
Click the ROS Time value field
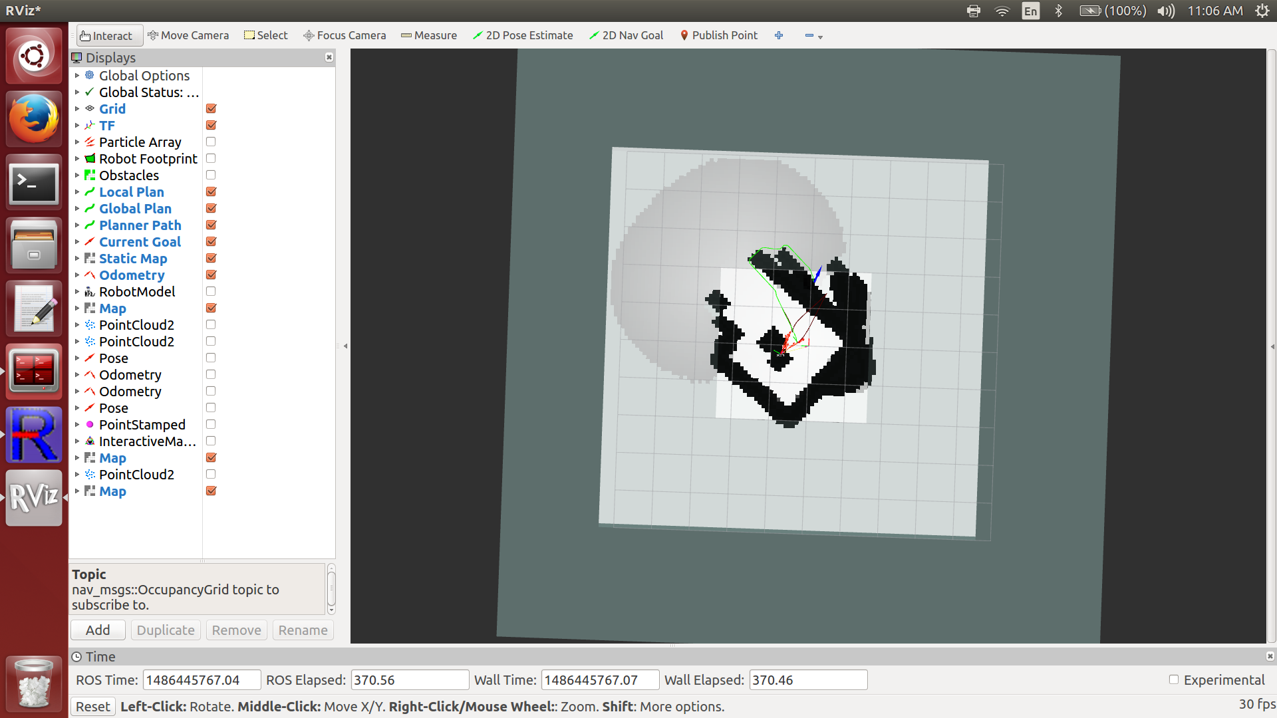[202, 679]
